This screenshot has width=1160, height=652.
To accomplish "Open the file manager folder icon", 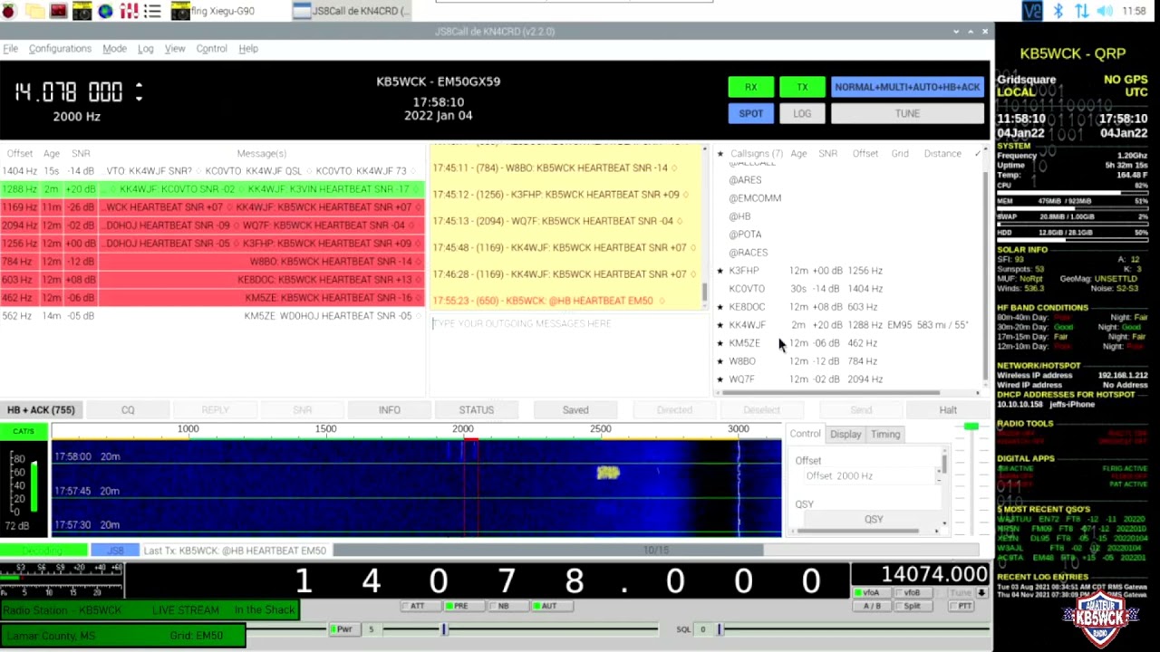I will coord(34,11).
